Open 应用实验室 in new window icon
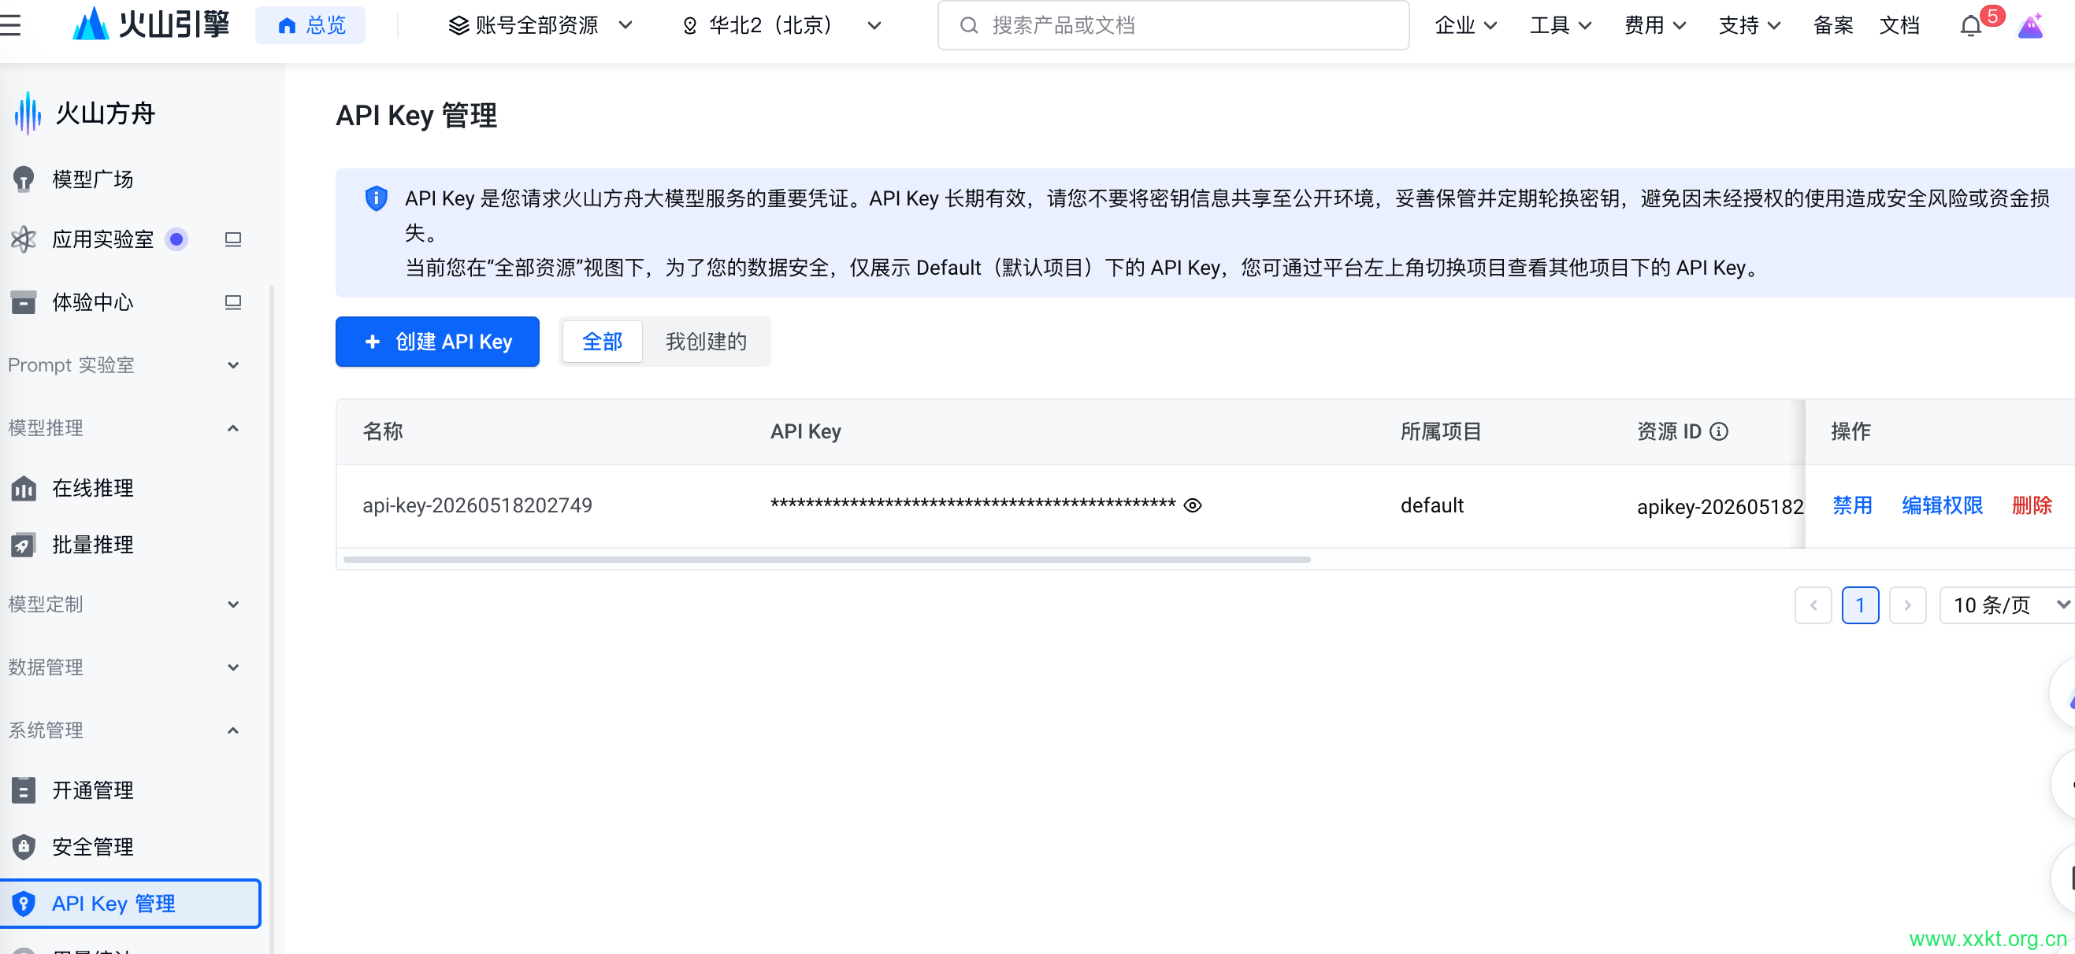This screenshot has width=2075, height=954. (x=233, y=239)
